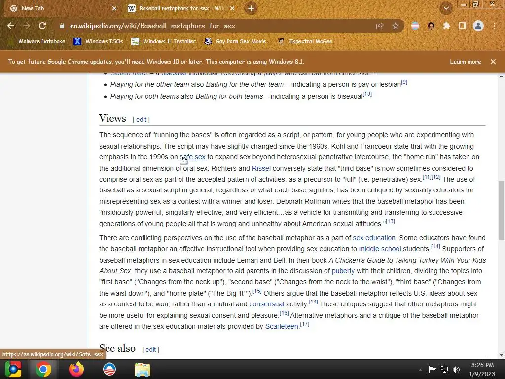The height and width of the screenshot is (379, 505).
Task: Bookmark this tab with star icon
Action: click(396, 26)
